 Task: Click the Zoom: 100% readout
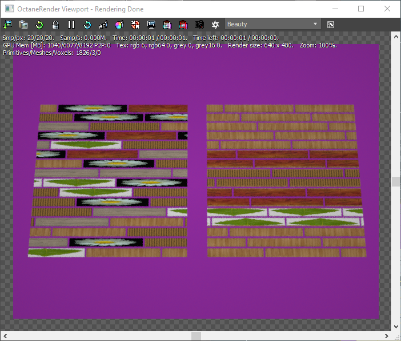tap(318, 45)
